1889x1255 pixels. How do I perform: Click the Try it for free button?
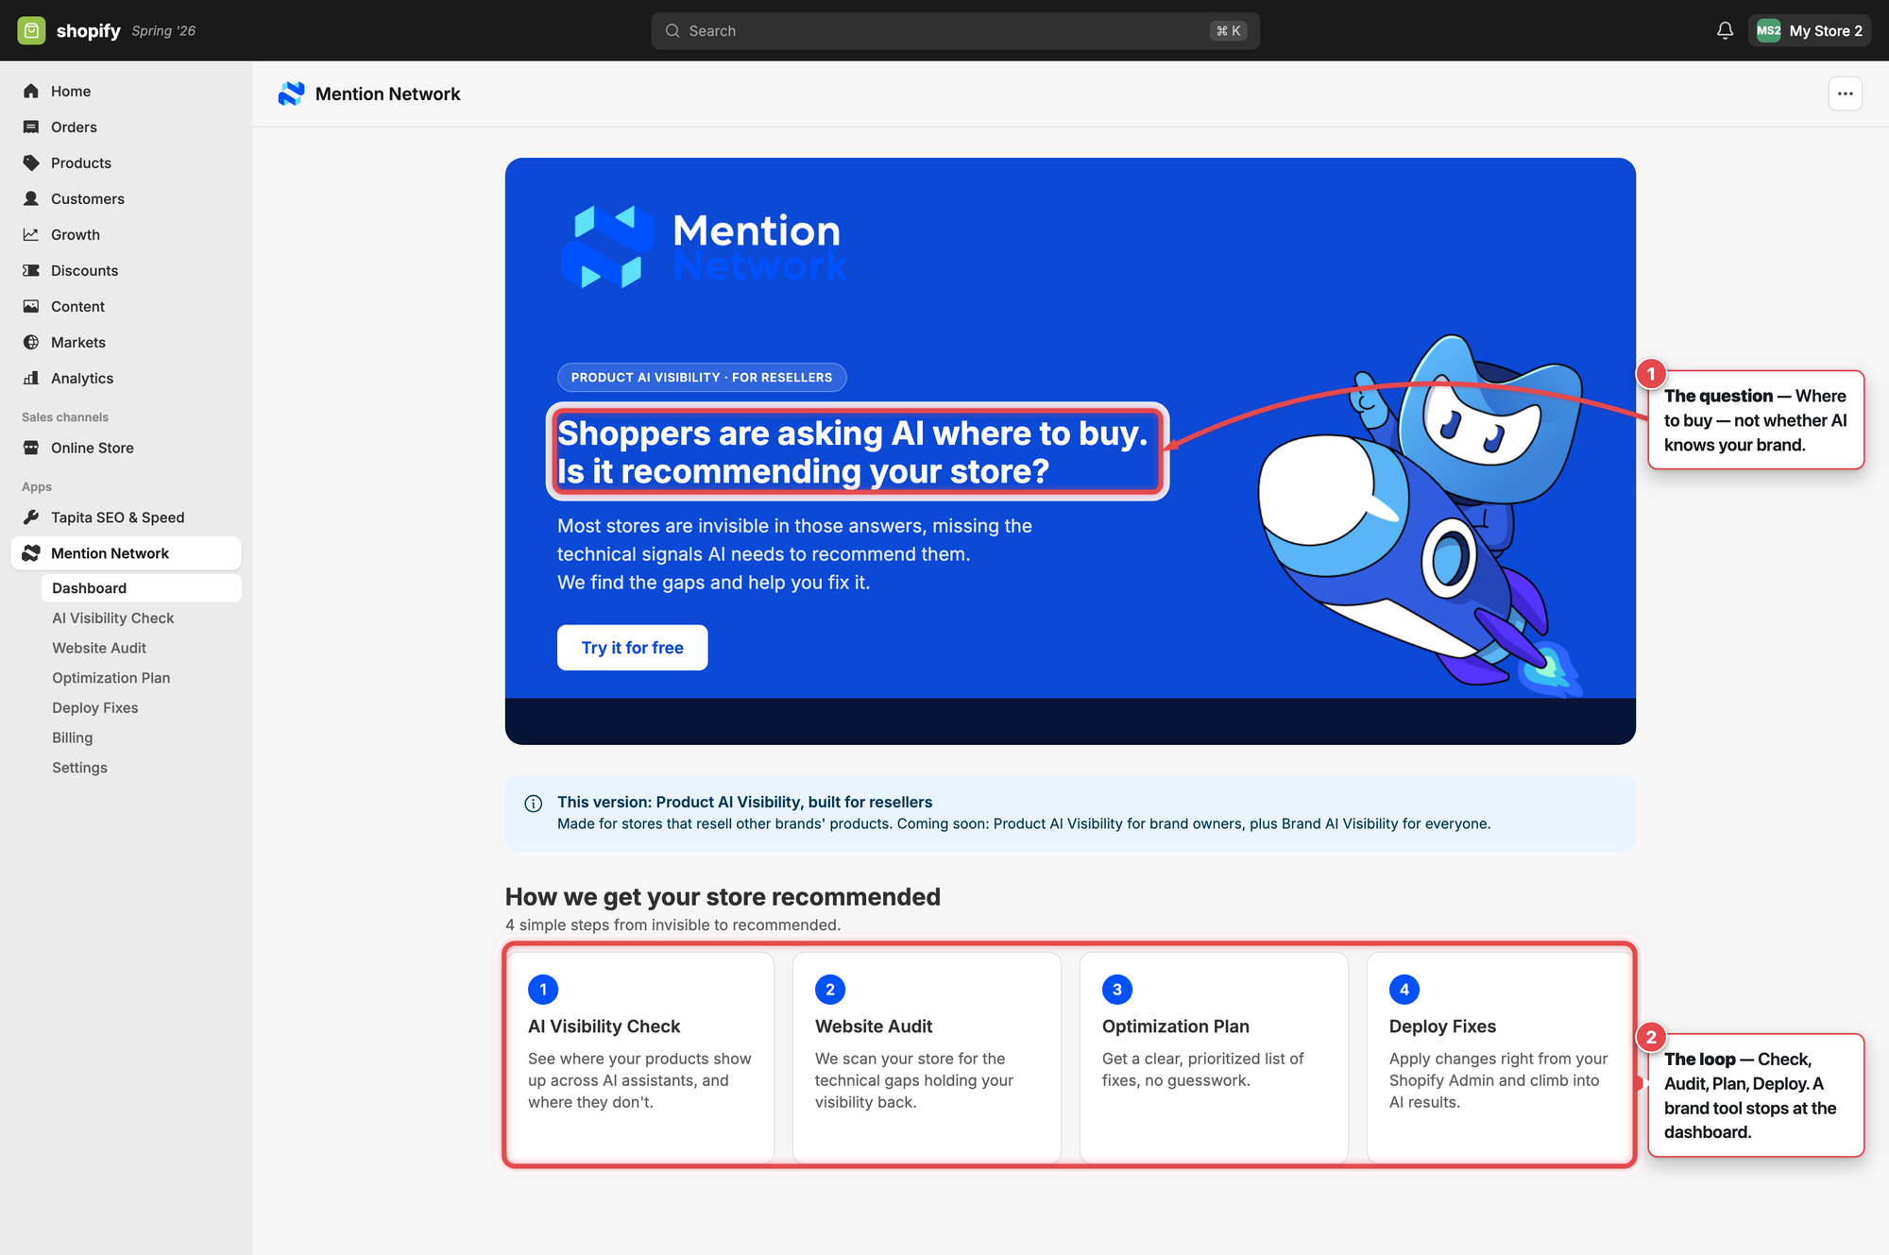point(632,648)
